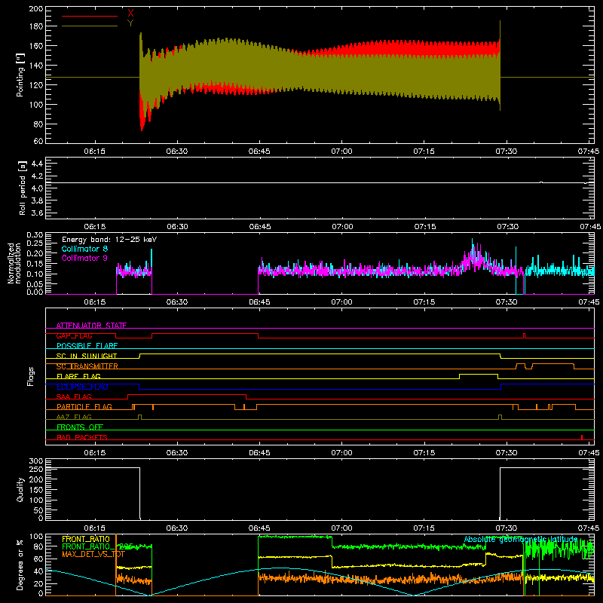This screenshot has height=603, width=603.
Task: Select the ECLIPSE_FLAG label
Action: coord(82,387)
